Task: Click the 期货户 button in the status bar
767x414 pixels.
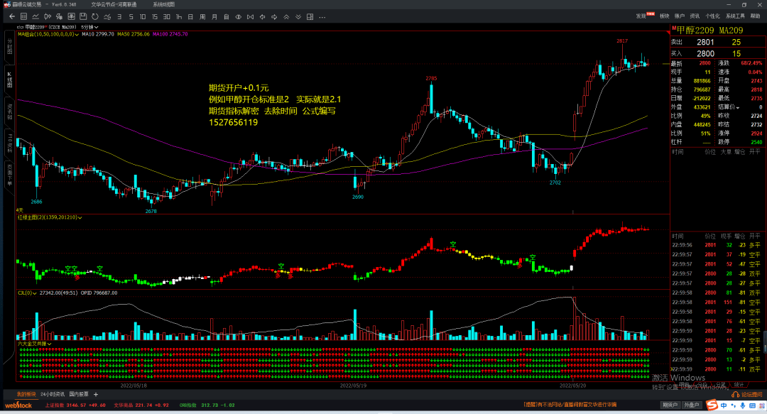Action: [x=668, y=405]
